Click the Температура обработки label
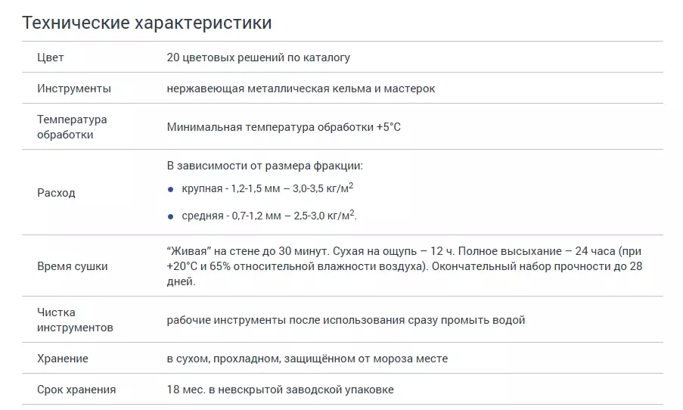The width and height of the screenshot is (683, 410). 72,127
